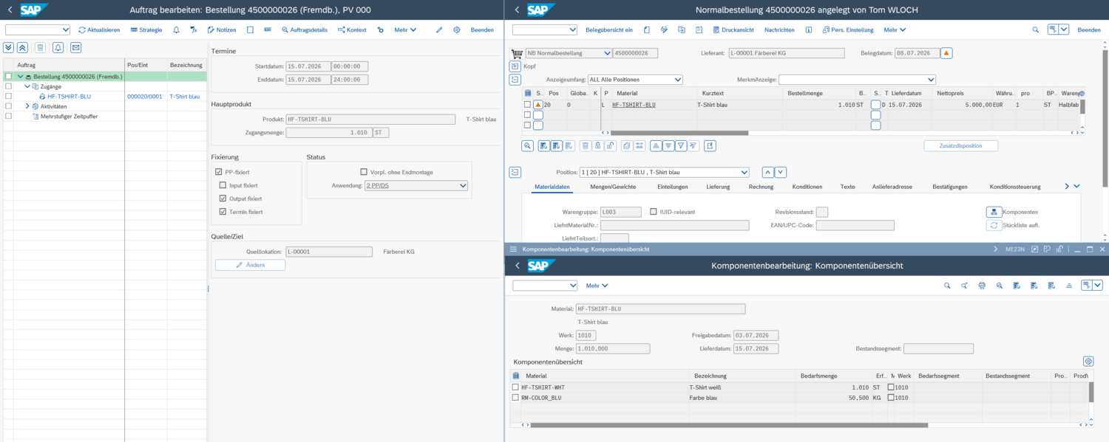Select checkbox of Bestellung 4500000026 tree row

pos(8,76)
